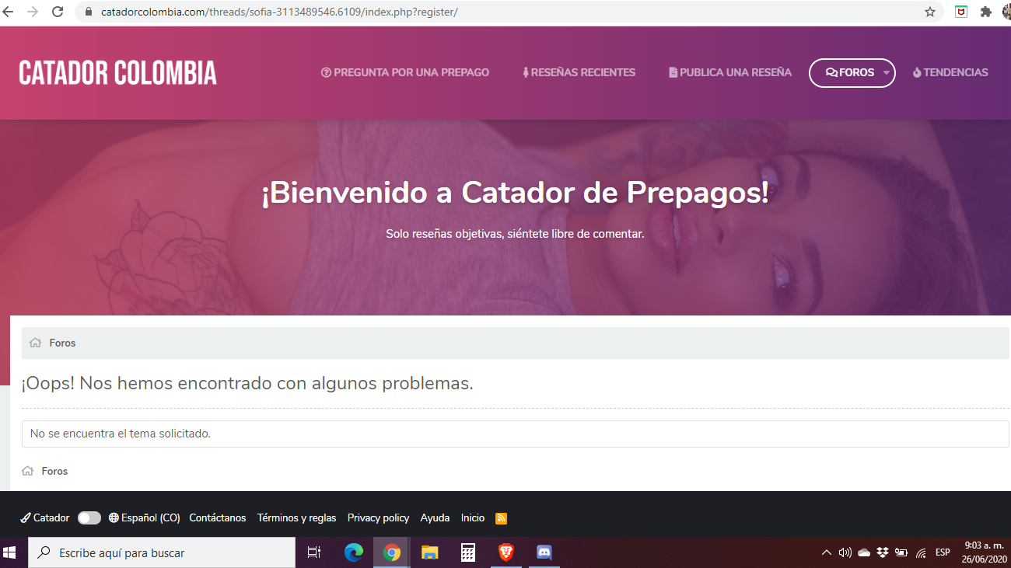Screen dimensions: 1011x568
Task: Open the orange RSS feed icon
Action: pos(502,518)
